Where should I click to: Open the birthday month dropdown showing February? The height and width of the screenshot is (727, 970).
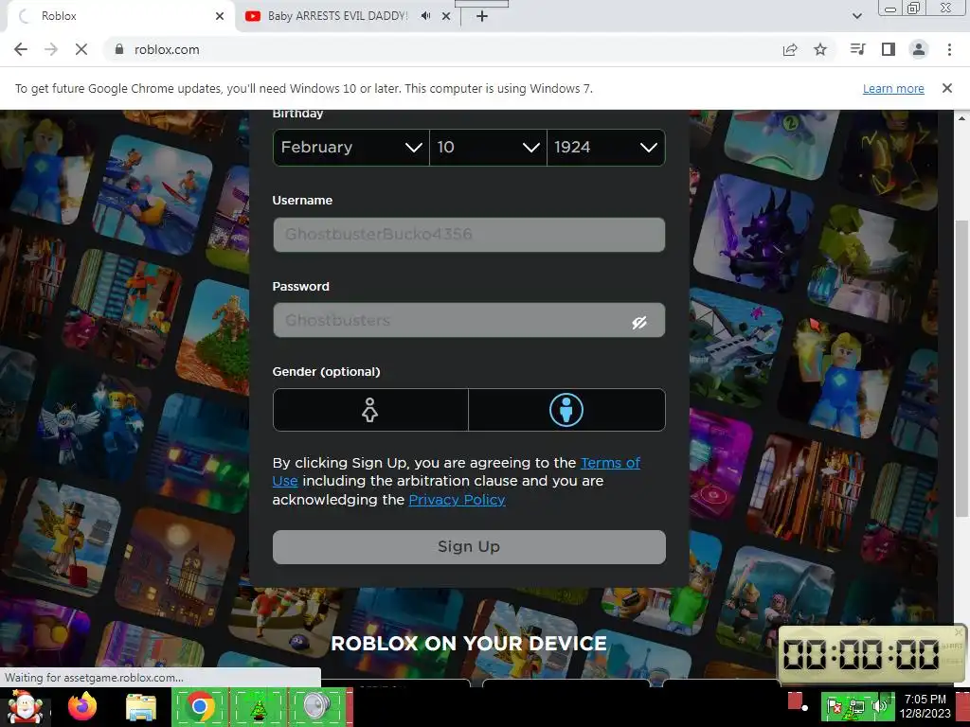pyautogui.click(x=350, y=147)
